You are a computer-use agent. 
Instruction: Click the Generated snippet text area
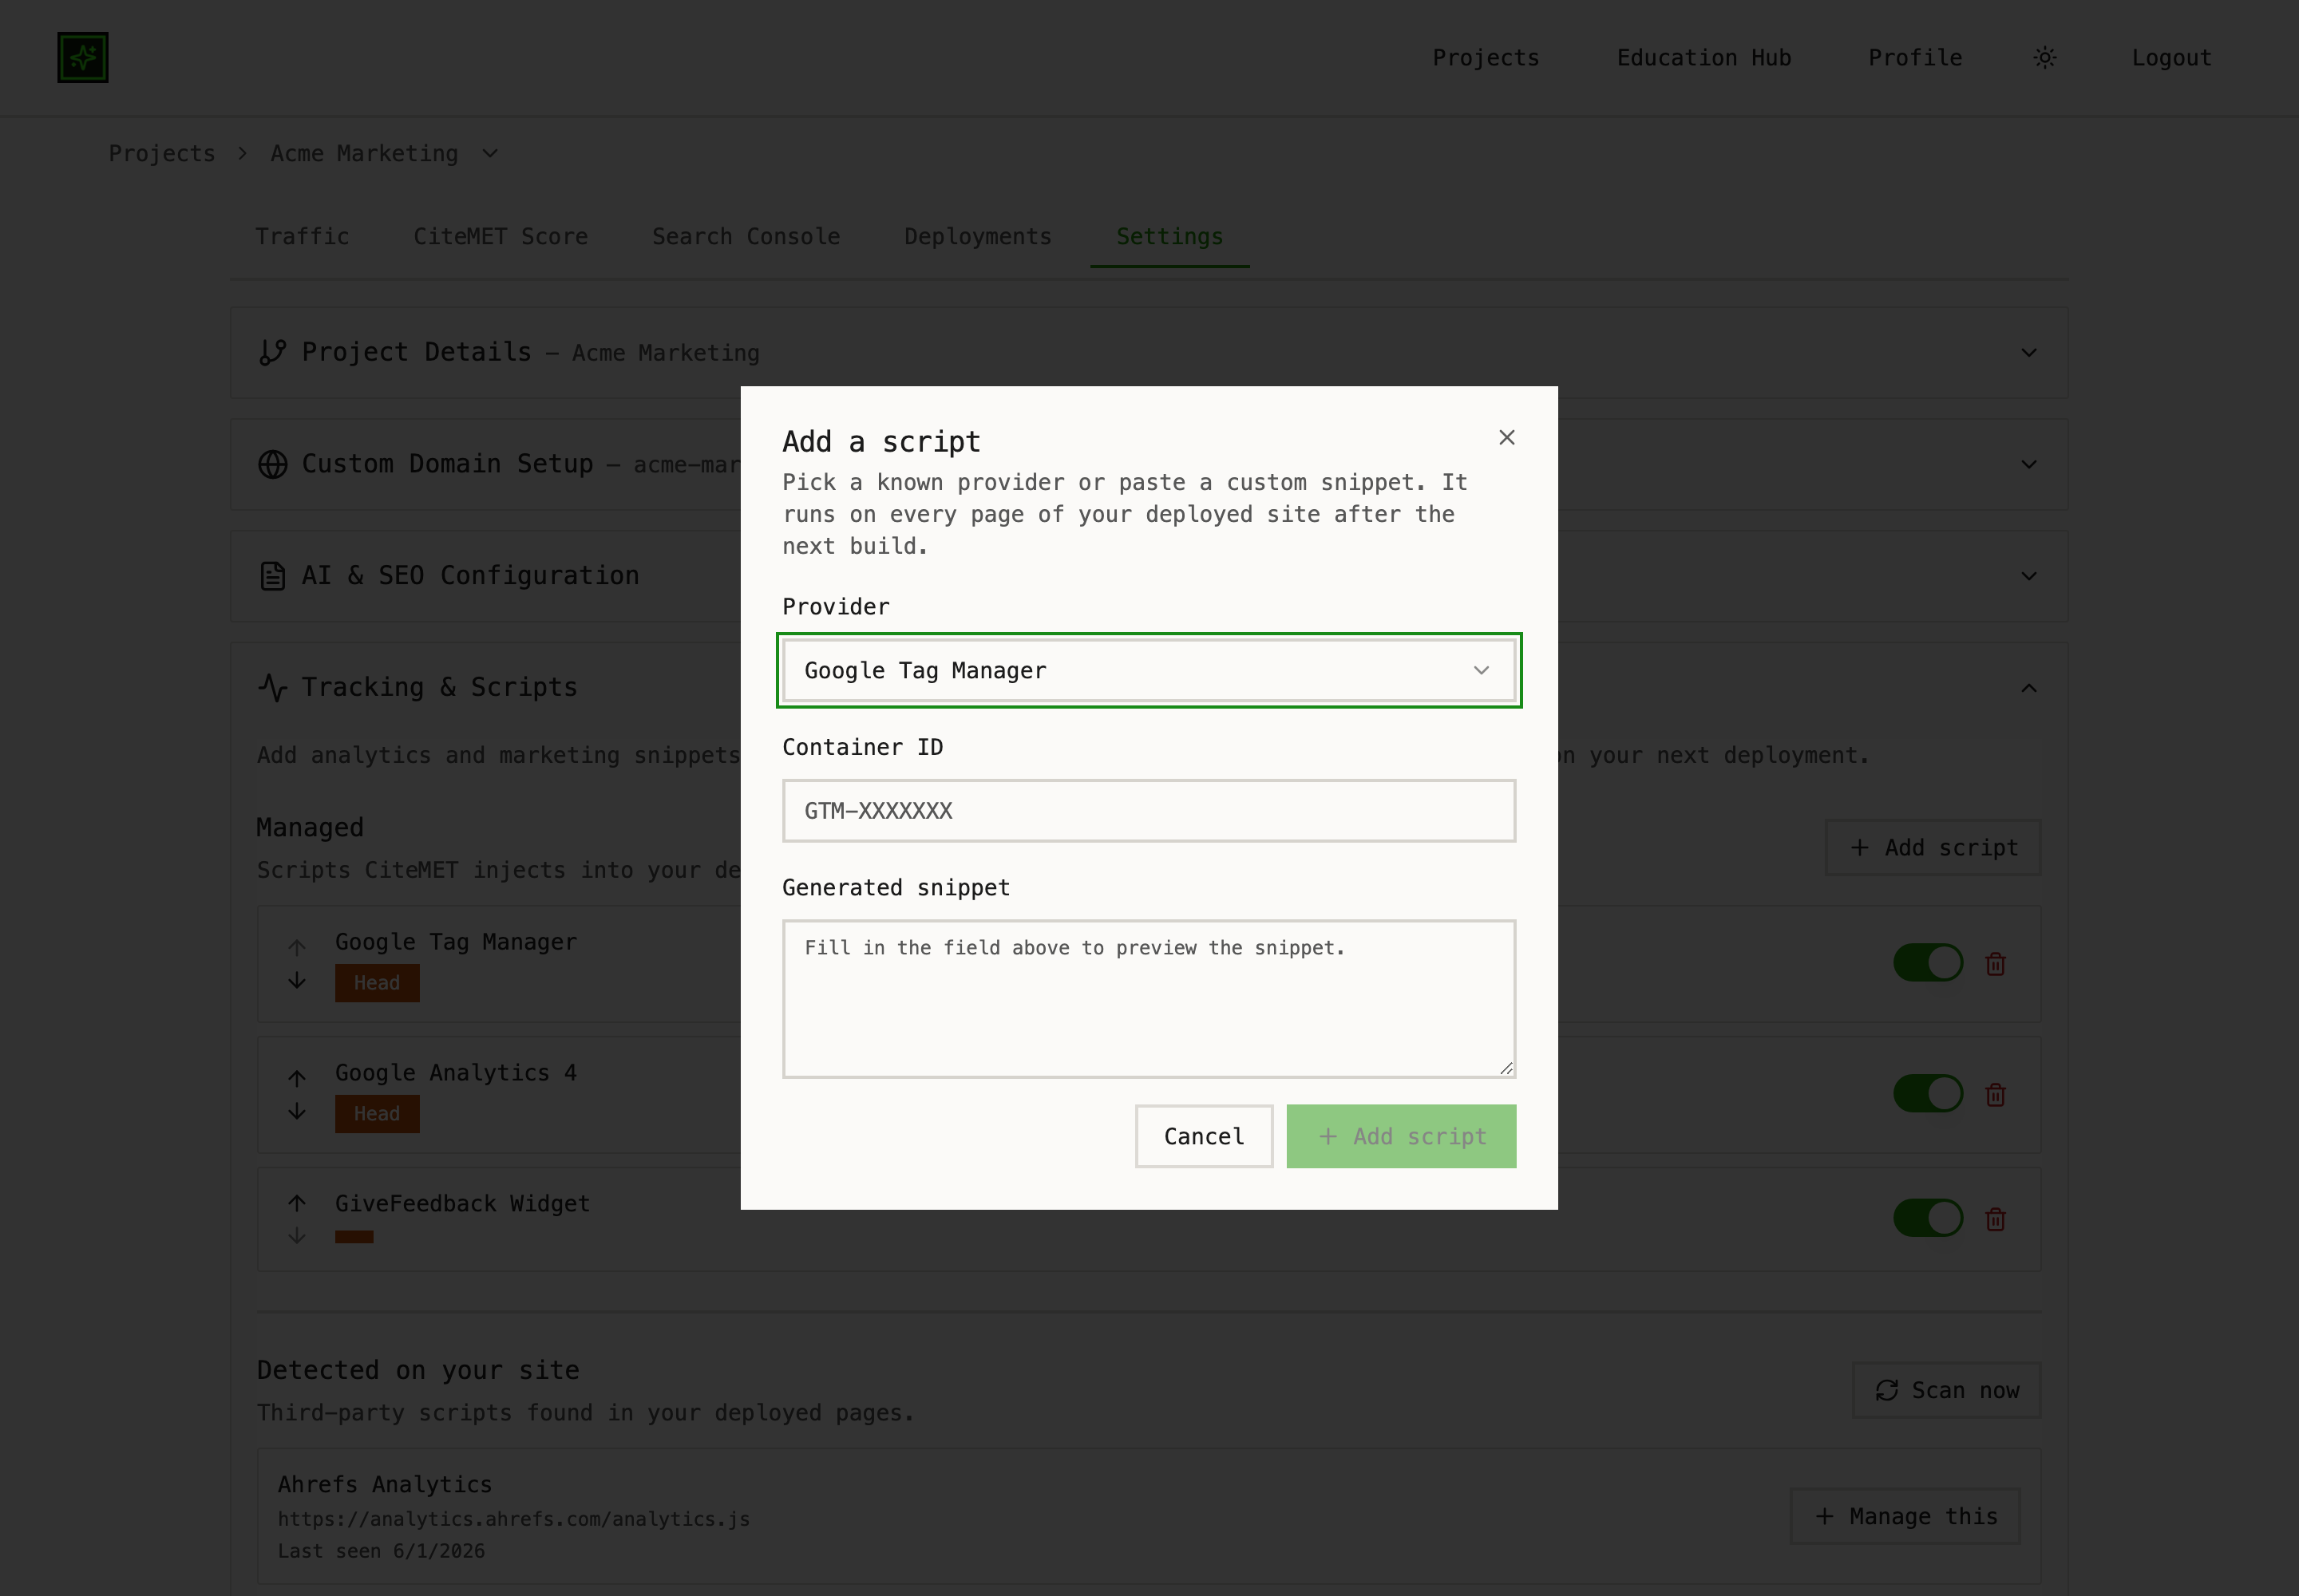1149,998
